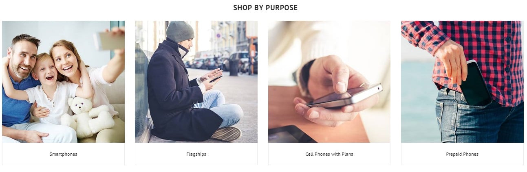Click the Flagships card caption area
527x172 pixels.
pos(196,154)
